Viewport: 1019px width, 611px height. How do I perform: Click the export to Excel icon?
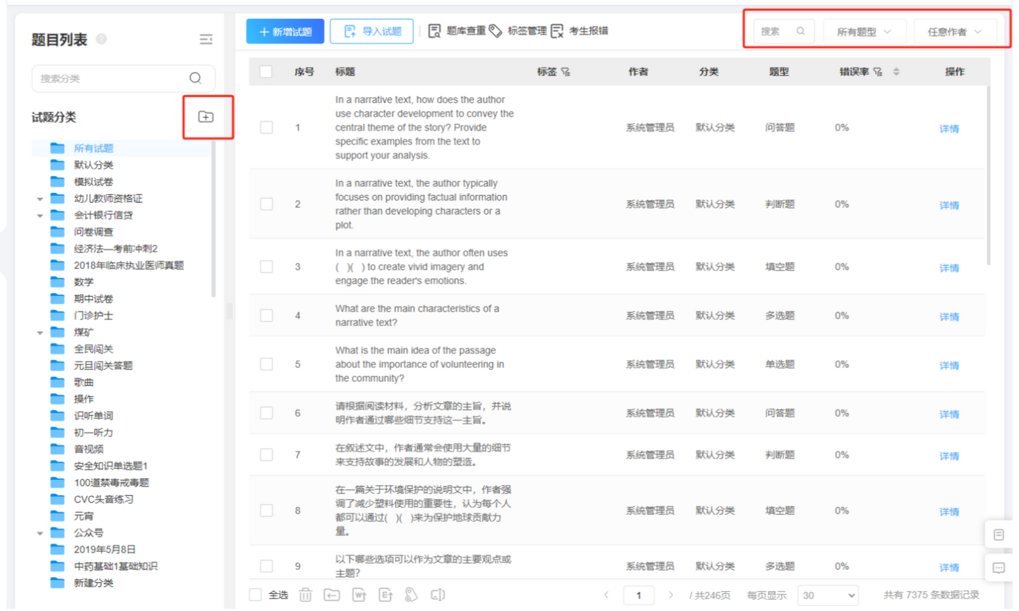[386, 595]
